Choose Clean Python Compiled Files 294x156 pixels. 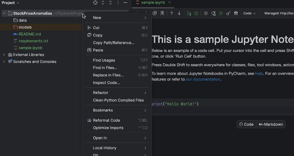point(117,100)
